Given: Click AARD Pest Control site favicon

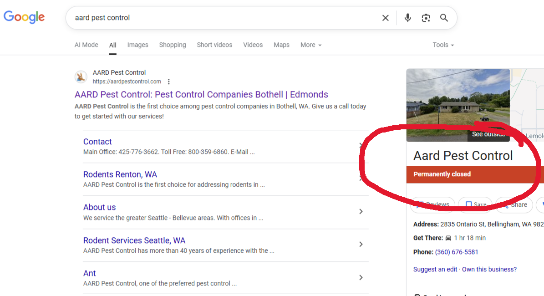Looking at the screenshot, I should pos(81,77).
